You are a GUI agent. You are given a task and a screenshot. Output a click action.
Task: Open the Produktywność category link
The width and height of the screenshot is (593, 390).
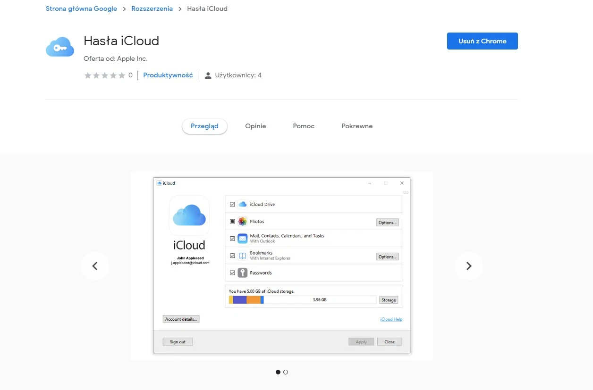pyautogui.click(x=168, y=75)
